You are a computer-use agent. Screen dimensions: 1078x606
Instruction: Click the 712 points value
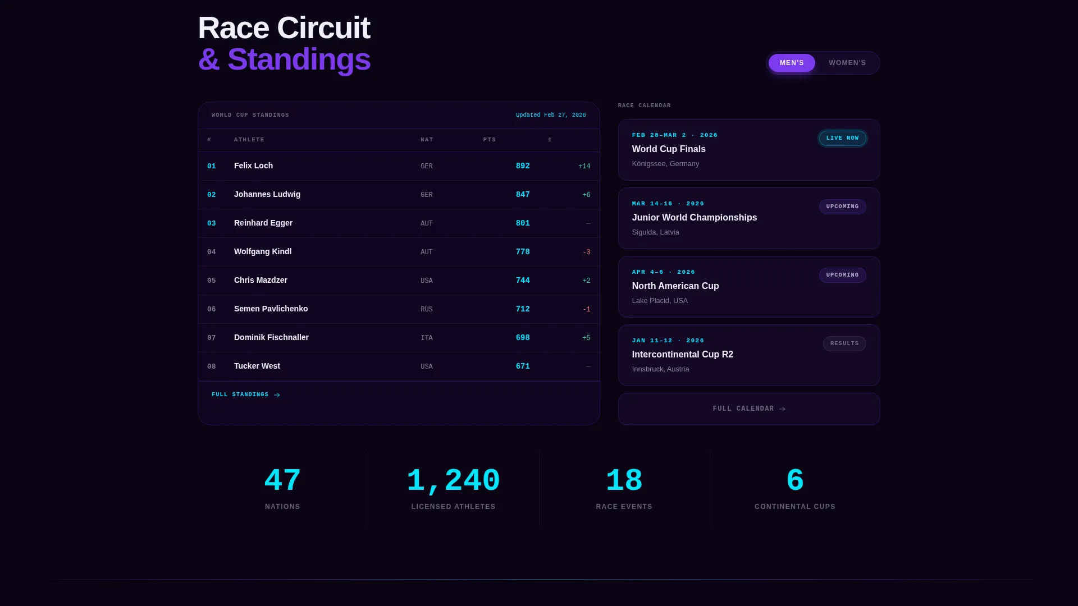click(x=523, y=309)
